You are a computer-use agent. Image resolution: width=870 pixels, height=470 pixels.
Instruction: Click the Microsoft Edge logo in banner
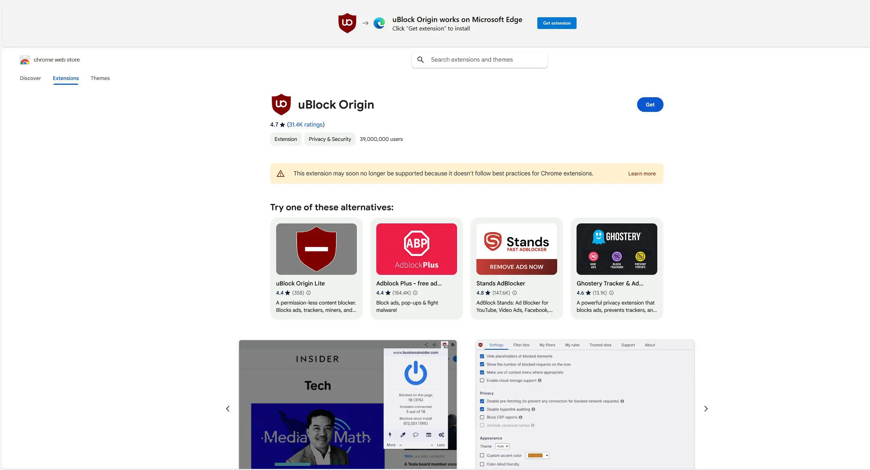point(379,23)
